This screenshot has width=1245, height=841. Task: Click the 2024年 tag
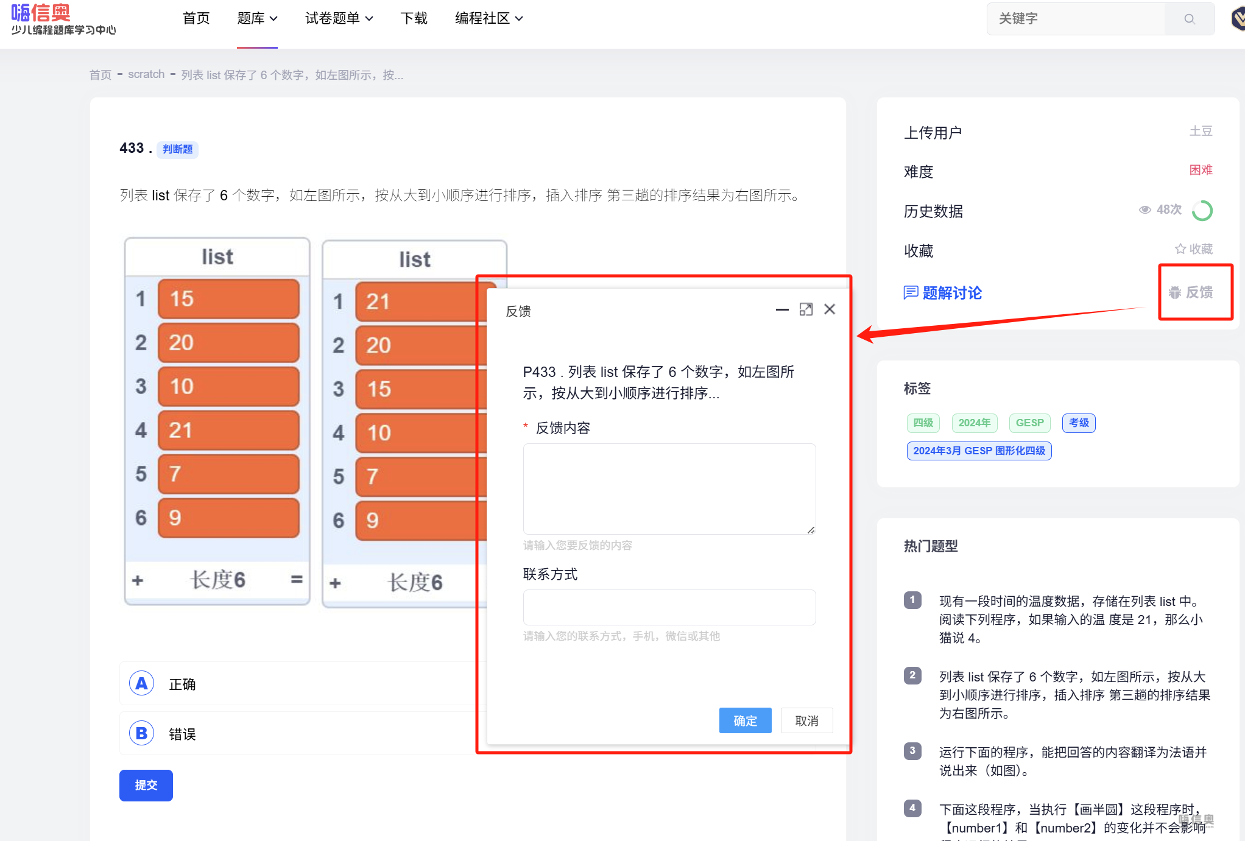pyautogui.click(x=975, y=423)
